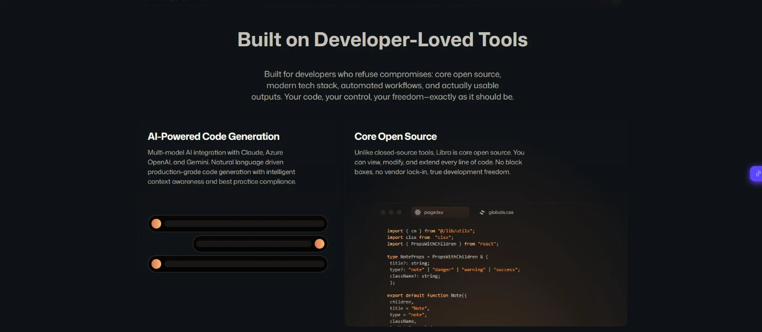762x332 pixels.
Task: Switch to the globals.css tab
Action: 501,212
